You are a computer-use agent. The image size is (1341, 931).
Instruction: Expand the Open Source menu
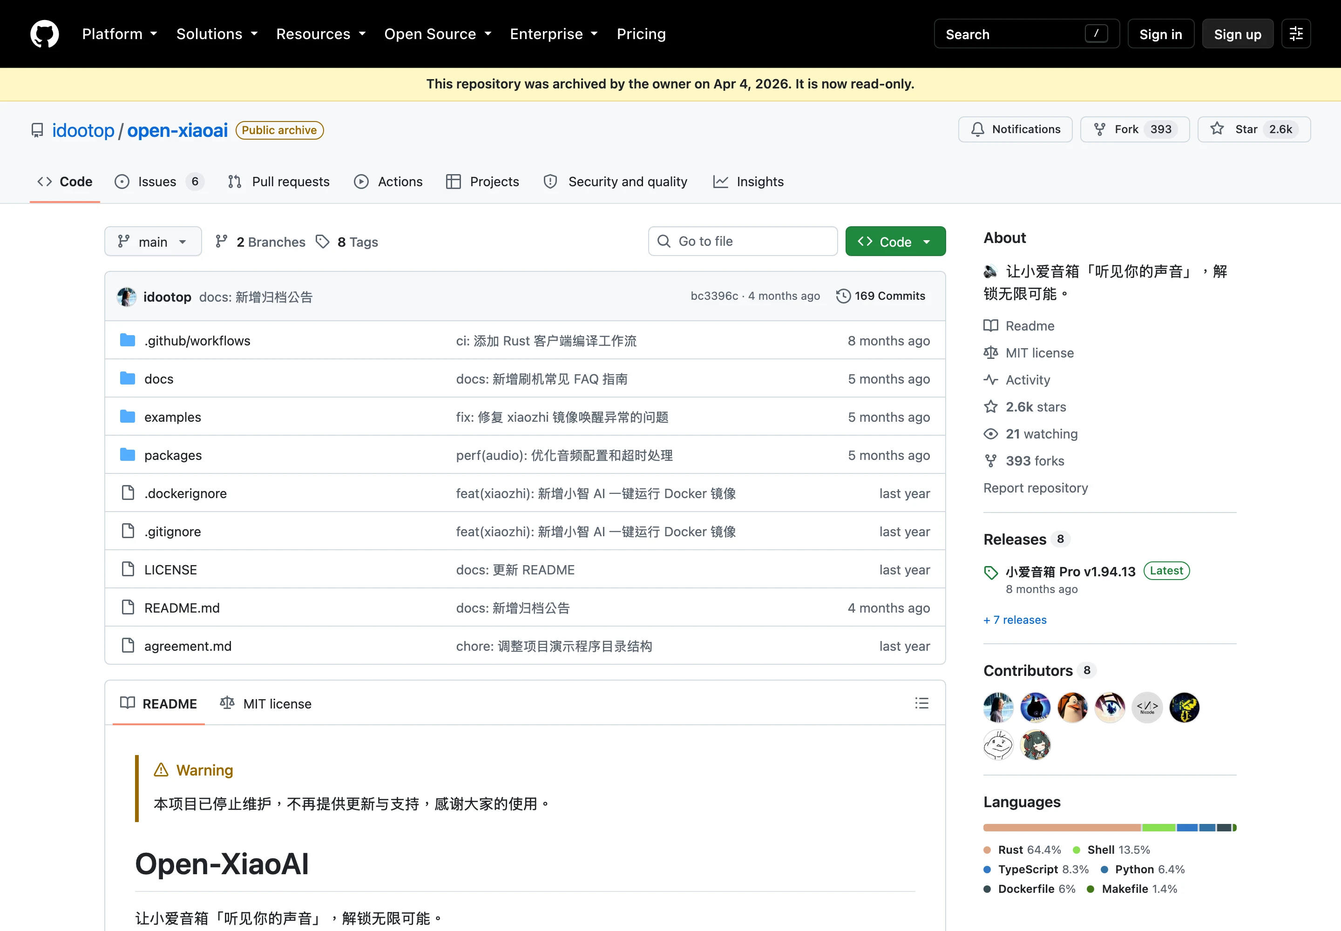click(438, 34)
